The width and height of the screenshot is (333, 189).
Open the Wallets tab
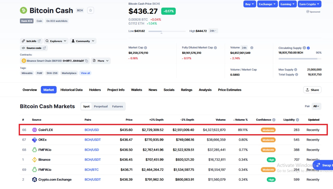coord(137,90)
